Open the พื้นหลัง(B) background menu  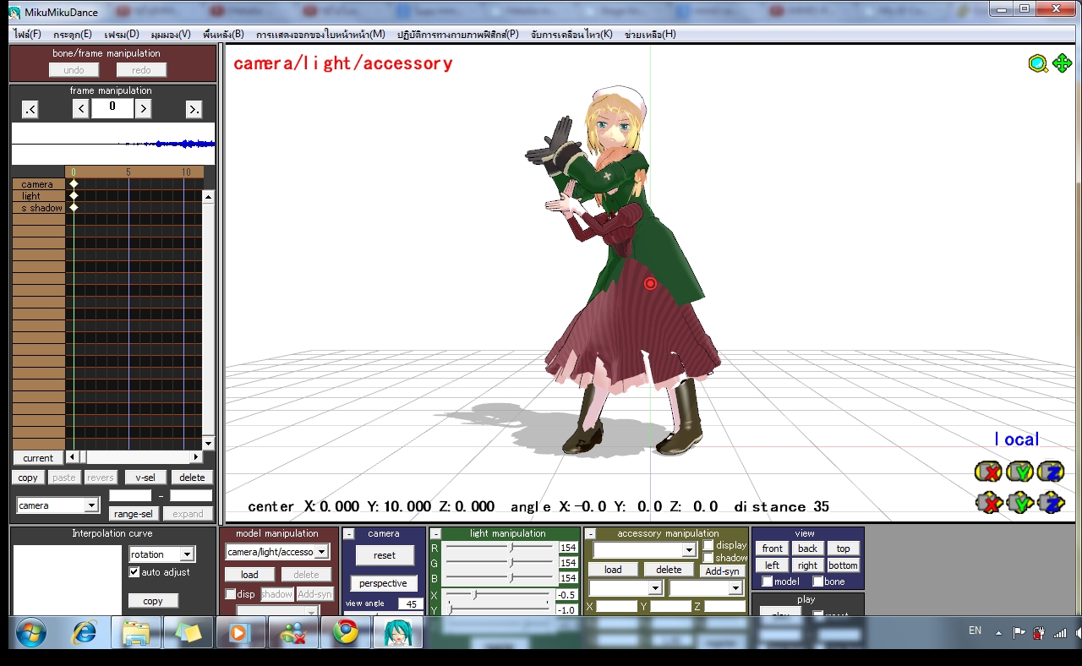click(223, 35)
